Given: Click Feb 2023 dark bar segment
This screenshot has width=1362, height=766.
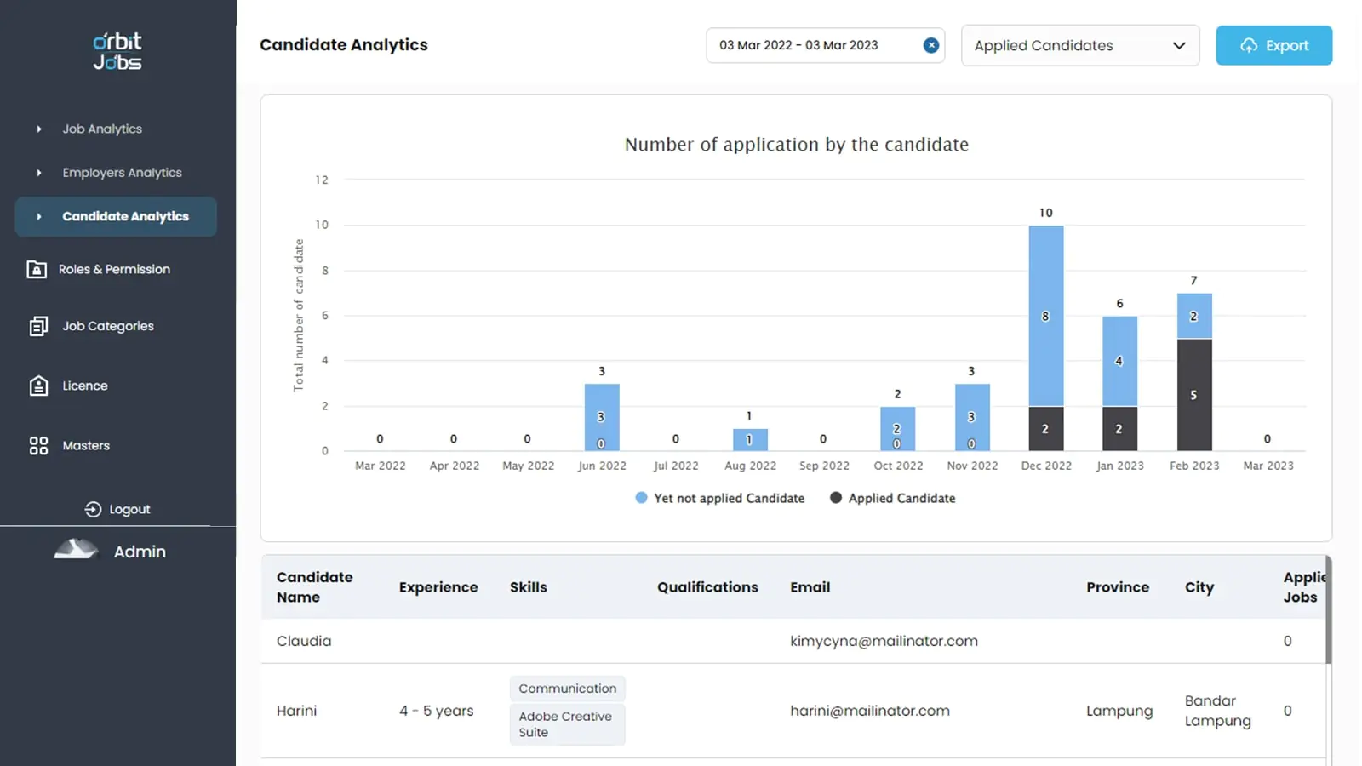Looking at the screenshot, I should click(x=1193, y=395).
